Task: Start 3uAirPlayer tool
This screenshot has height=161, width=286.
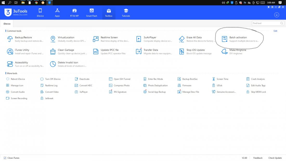Action: (x=154, y=39)
